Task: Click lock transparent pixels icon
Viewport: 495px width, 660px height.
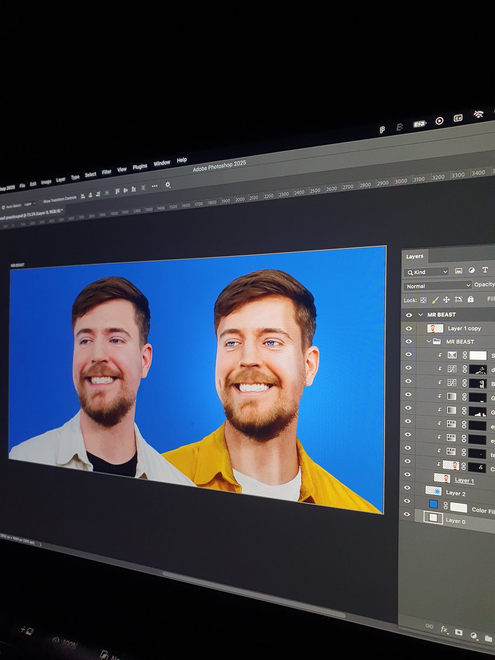Action: click(424, 300)
